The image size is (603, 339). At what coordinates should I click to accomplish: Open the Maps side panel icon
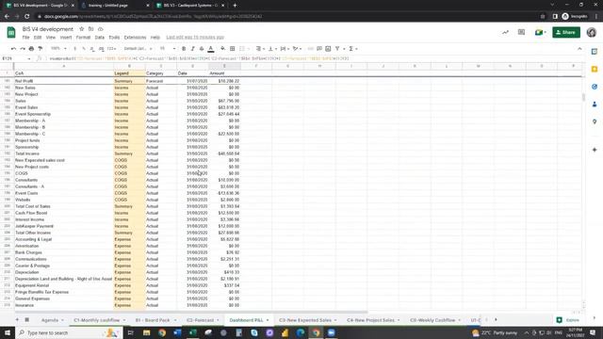click(x=595, y=121)
